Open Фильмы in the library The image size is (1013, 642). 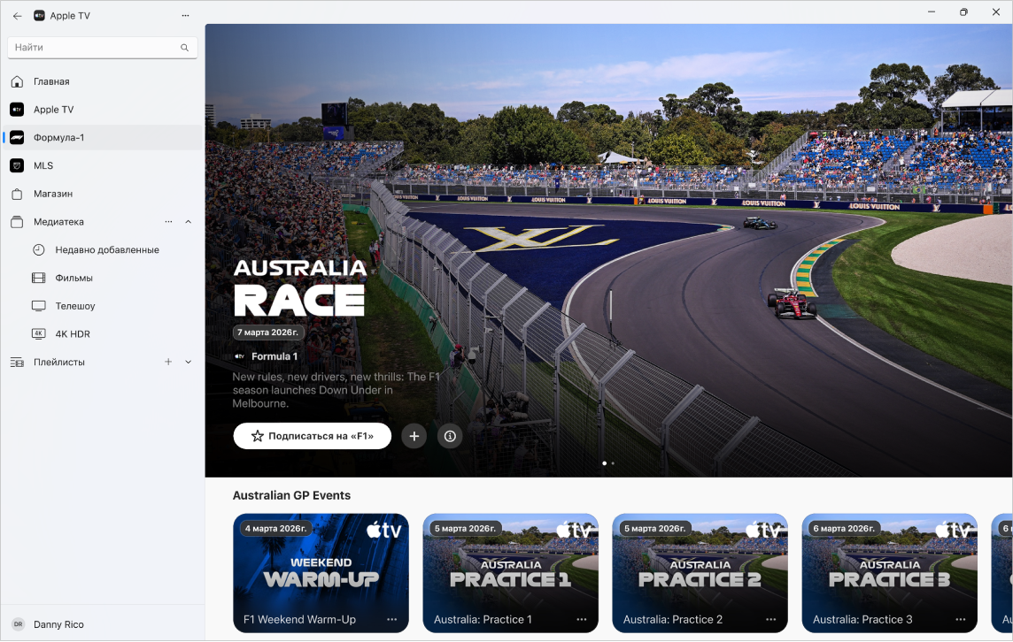pos(102,278)
